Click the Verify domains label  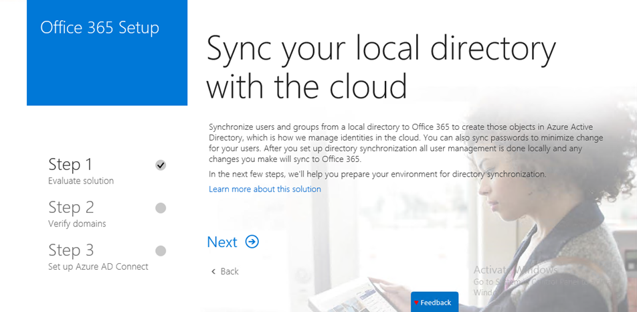click(77, 224)
